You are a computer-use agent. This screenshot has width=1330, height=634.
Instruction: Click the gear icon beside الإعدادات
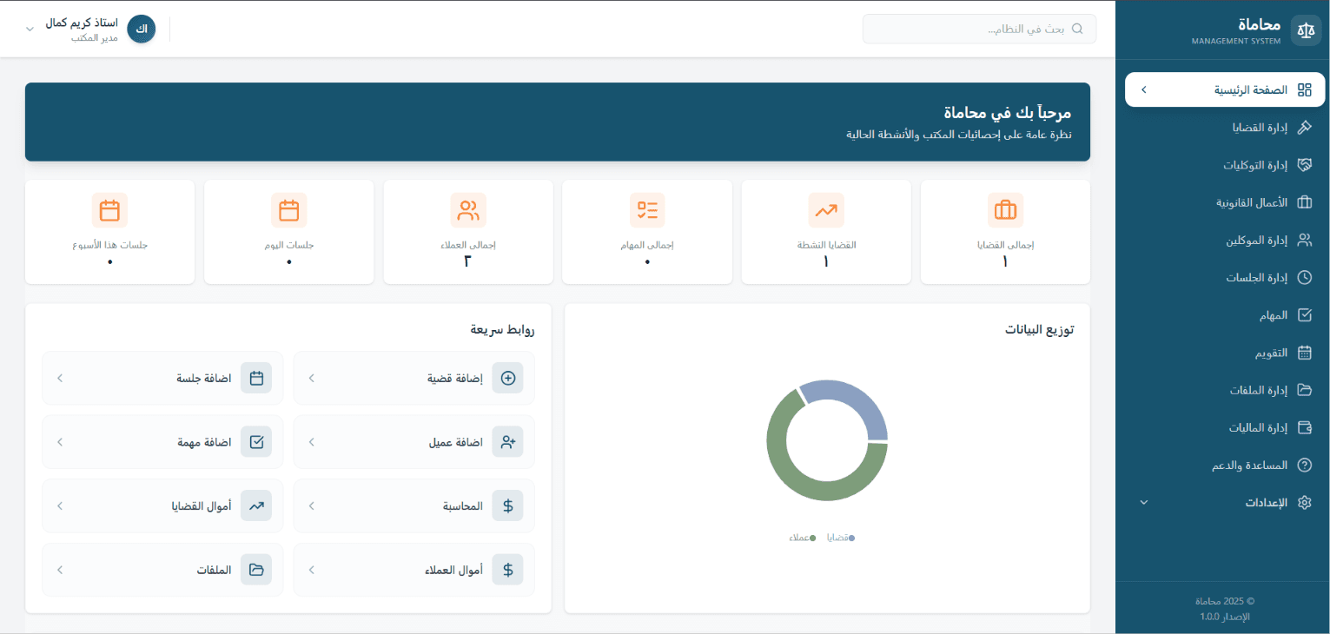[x=1304, y=503]
